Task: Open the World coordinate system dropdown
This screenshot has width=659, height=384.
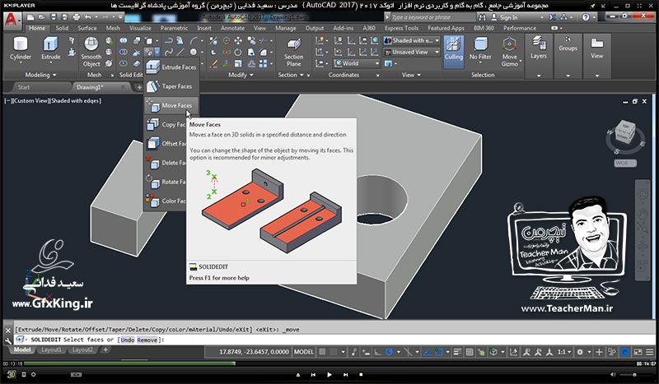Action: (357, 63)
